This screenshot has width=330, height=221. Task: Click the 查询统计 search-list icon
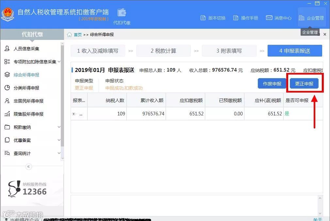pos(7,153)
